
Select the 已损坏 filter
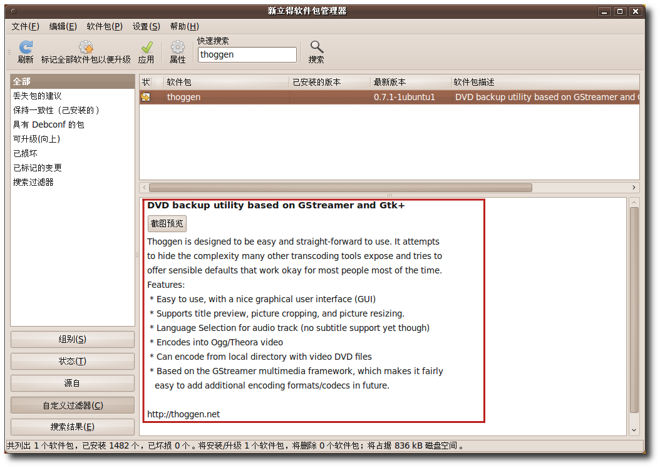pos(73,153)
